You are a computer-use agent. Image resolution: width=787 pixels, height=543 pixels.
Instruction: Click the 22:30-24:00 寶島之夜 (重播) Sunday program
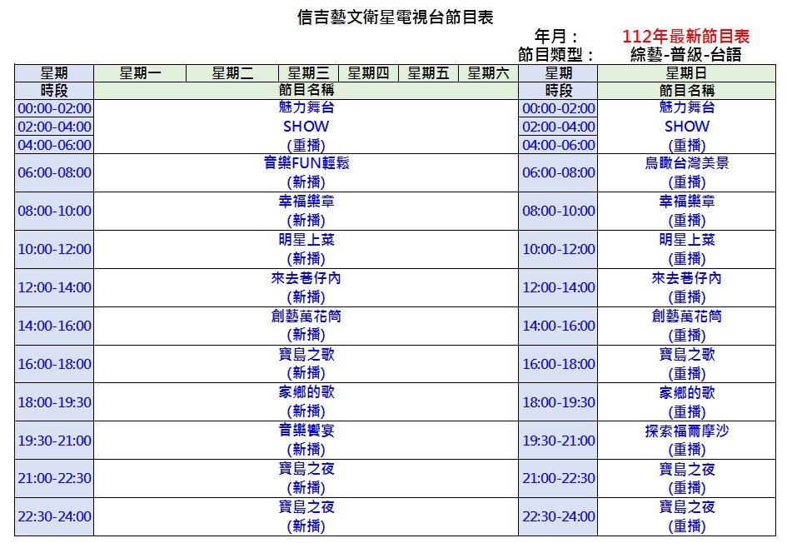coord(686,516)
